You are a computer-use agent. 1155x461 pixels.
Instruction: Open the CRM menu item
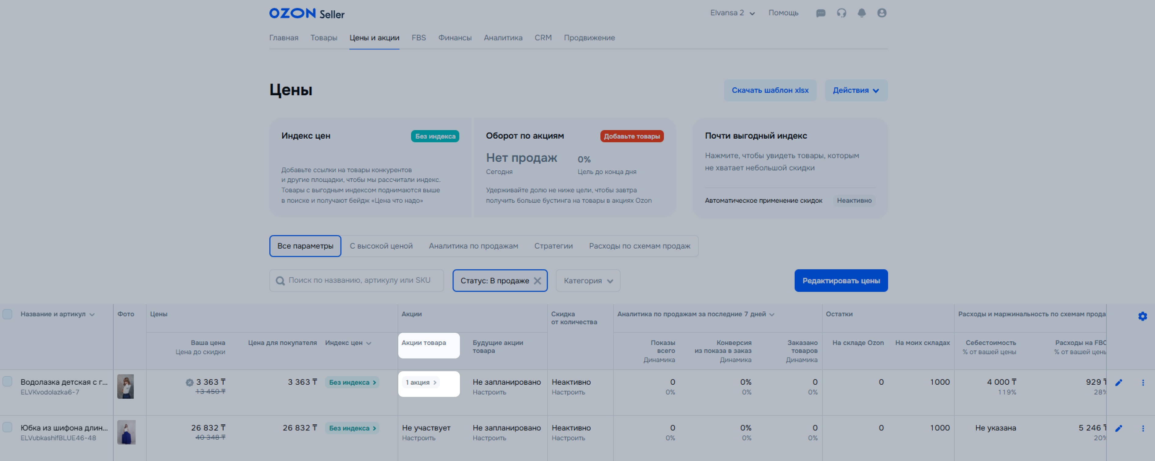pyautogui.click(x=543, y=38)
